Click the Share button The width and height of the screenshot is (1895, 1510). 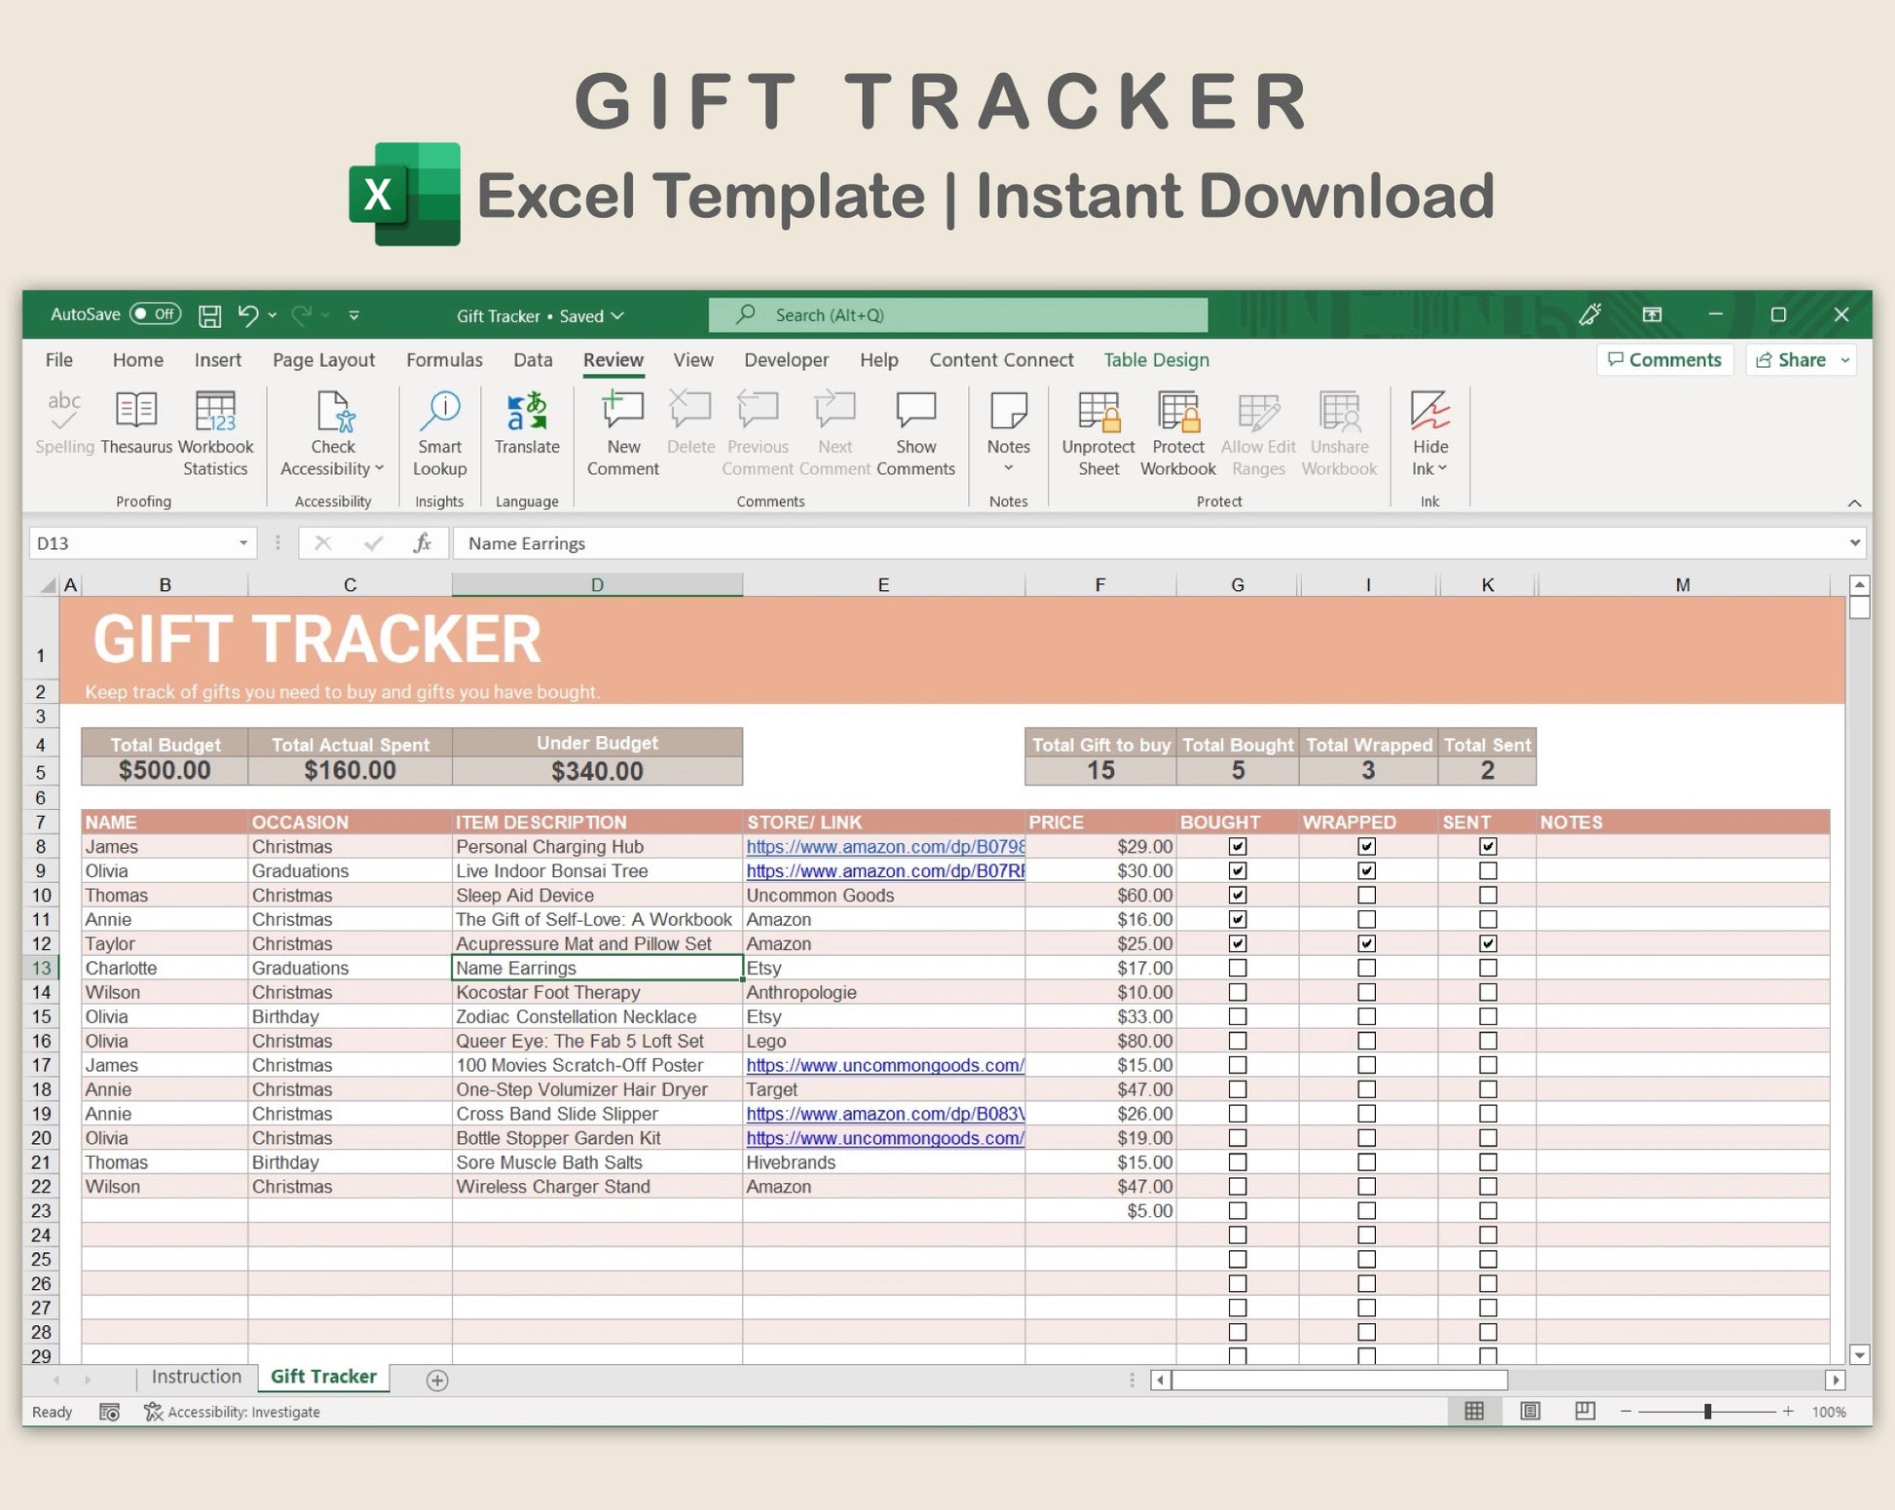[x=1791, y=360]
